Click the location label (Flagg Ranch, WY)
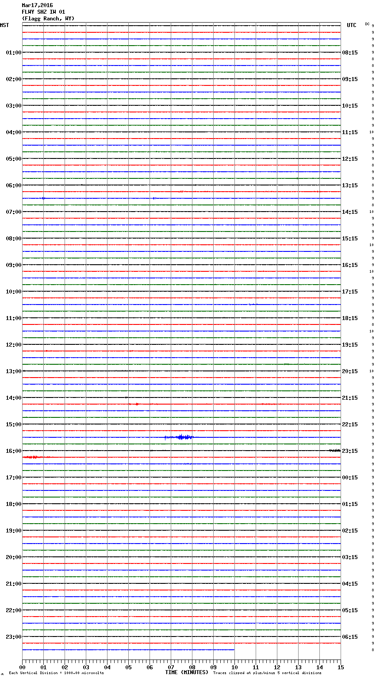376x679 pixels. click(48, 19)
